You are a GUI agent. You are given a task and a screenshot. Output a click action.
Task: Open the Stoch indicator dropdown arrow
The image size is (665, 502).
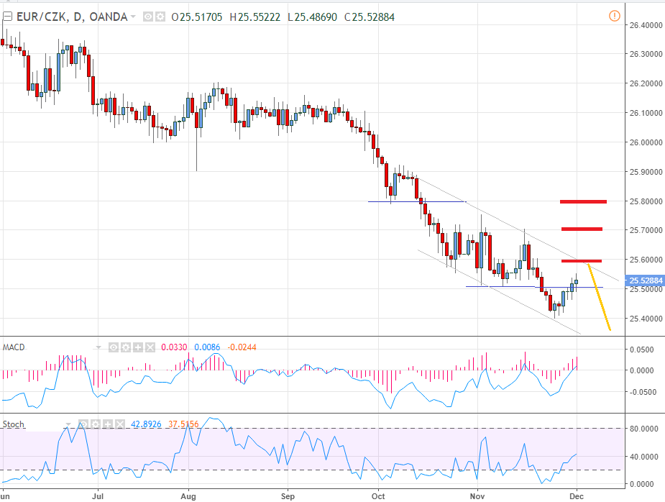coord(68,424)
